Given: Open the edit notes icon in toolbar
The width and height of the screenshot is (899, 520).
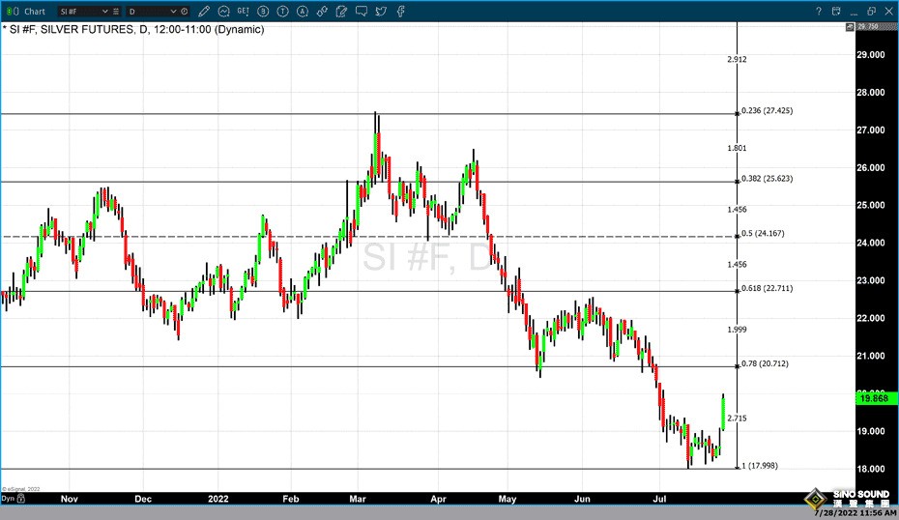Looking at the screenshot, I should [x=341, y=12].
